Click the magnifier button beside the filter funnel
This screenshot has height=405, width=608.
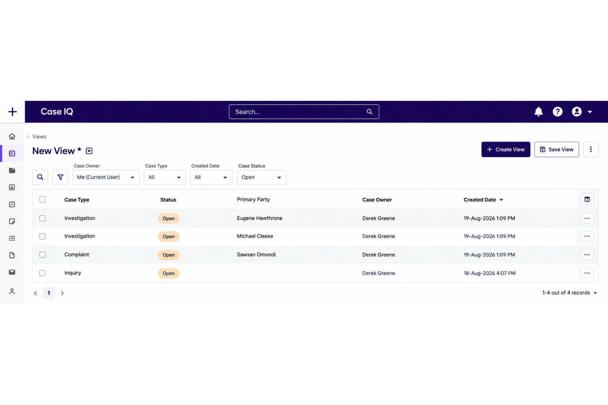40,177
